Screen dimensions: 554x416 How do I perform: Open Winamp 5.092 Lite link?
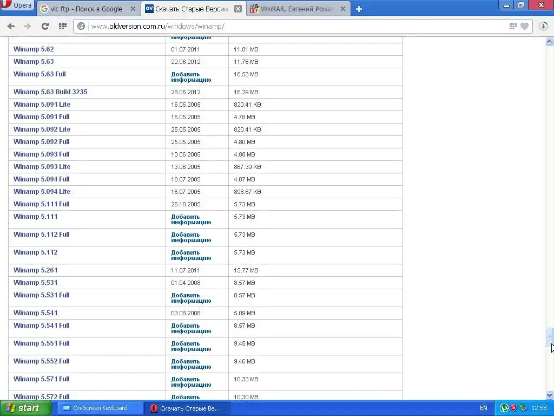(42, 129)
